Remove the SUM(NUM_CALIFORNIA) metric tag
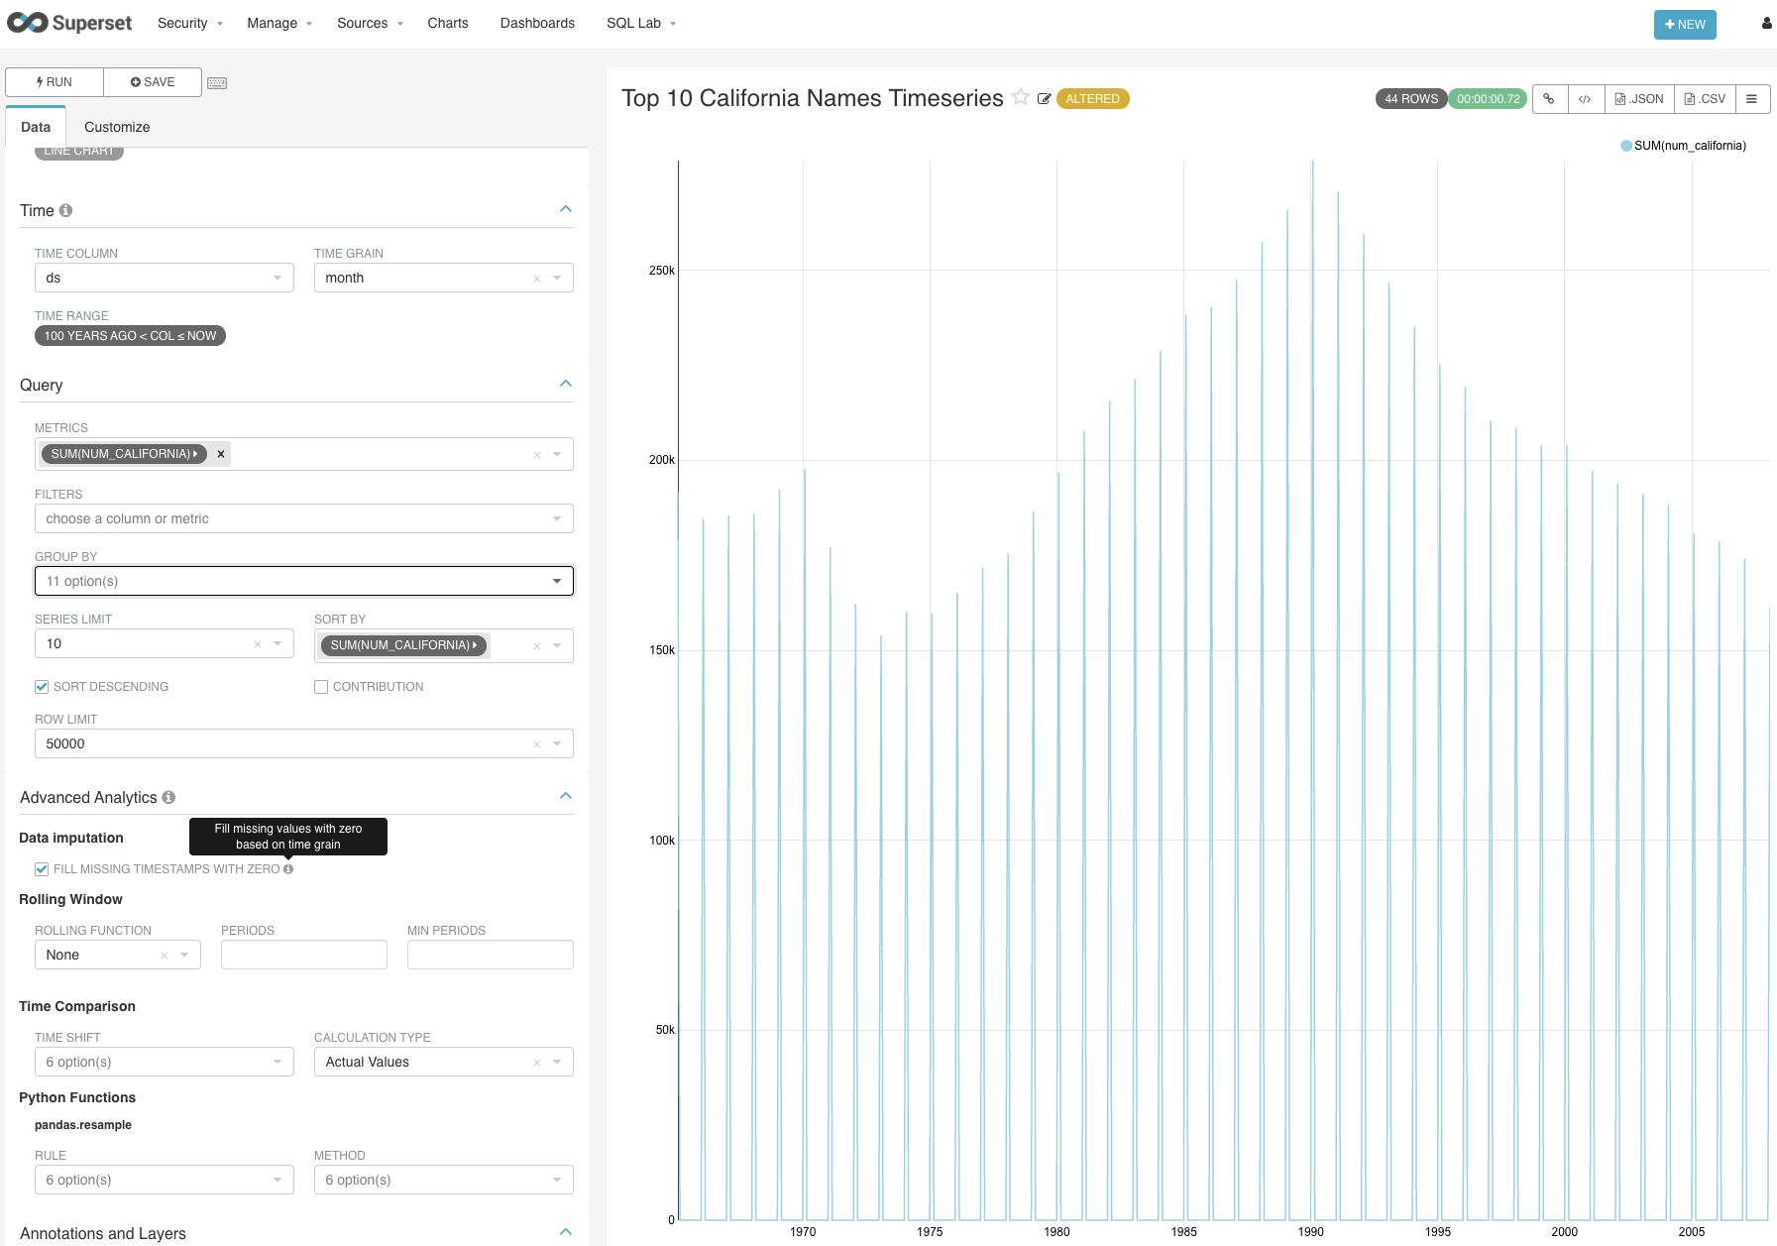 [221, 454]
